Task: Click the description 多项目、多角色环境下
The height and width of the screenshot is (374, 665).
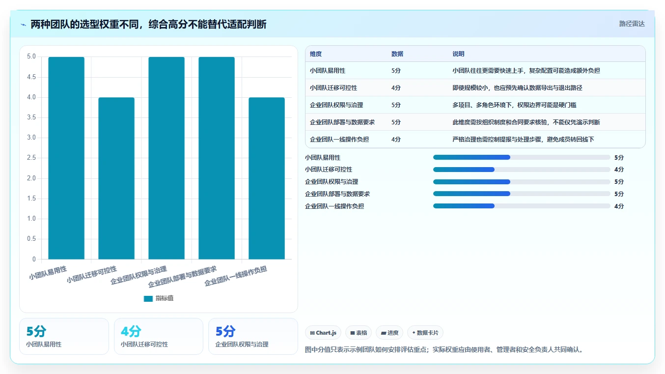Action: (x=482, y=105)
